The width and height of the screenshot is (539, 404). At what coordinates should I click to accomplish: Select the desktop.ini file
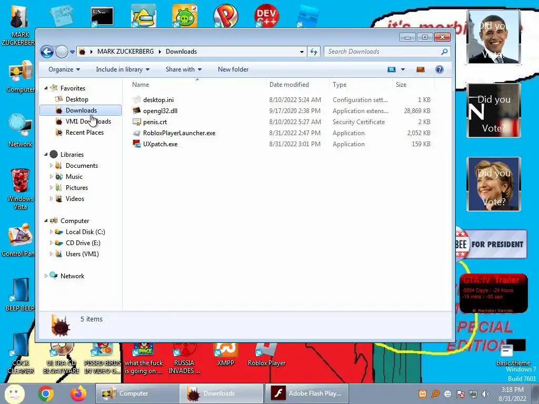point(158,100)
